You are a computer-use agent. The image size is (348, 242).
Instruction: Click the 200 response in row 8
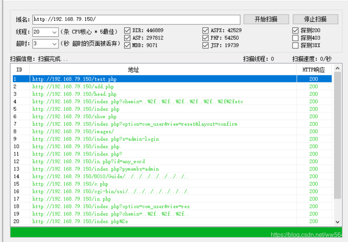click(x=314, y=131)
